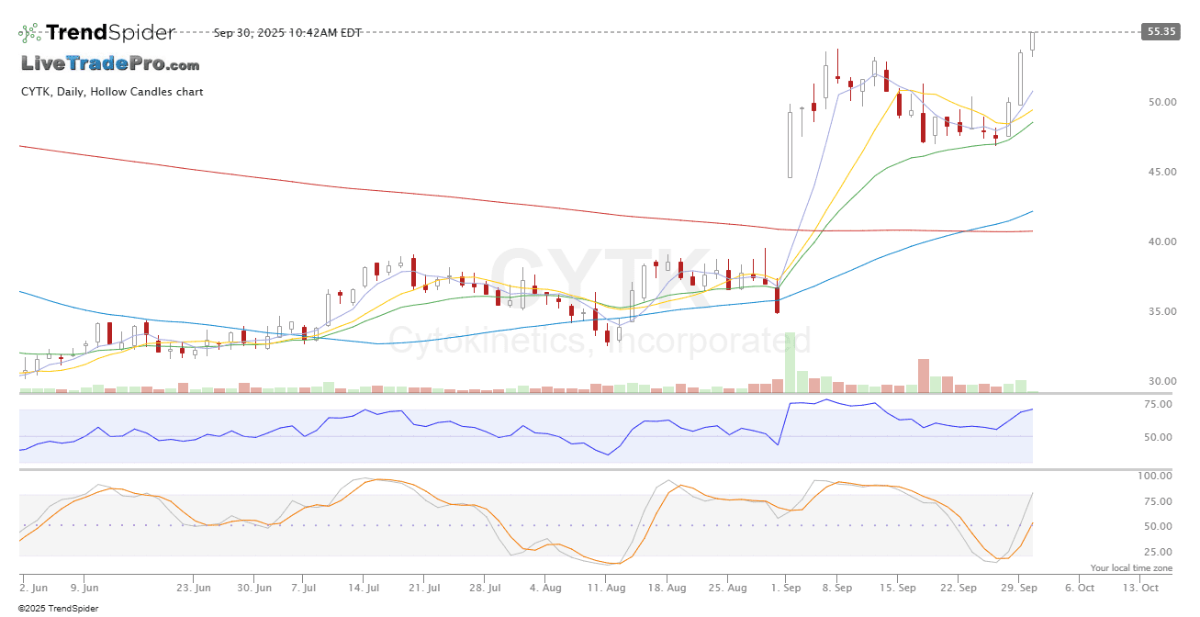
Task: Click the Cytokinetics, Incorporated watermark
Action: 601,341
